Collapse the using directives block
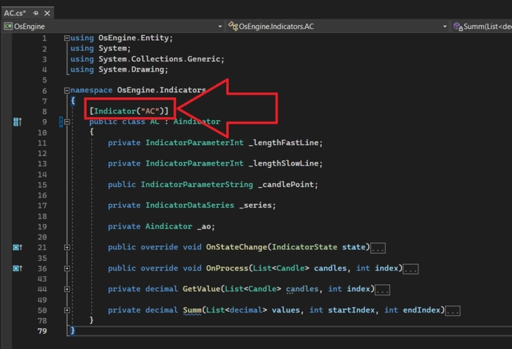Viewport: 512px width, 349px height. [x=67, y=38]
